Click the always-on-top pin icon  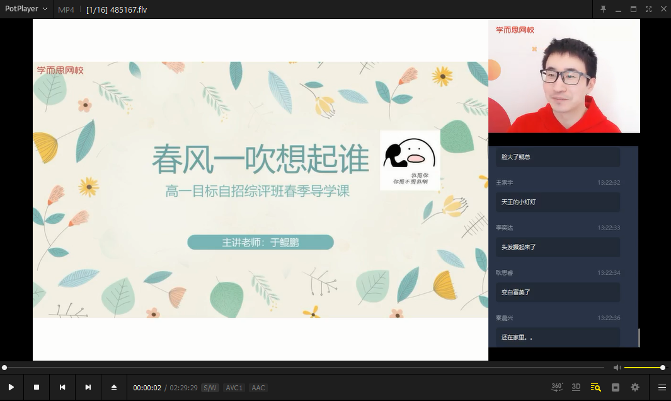(x=603, y=9)
